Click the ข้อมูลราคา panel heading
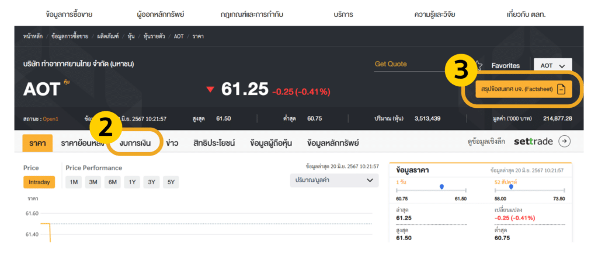598x257 pixels. [412, 170]
